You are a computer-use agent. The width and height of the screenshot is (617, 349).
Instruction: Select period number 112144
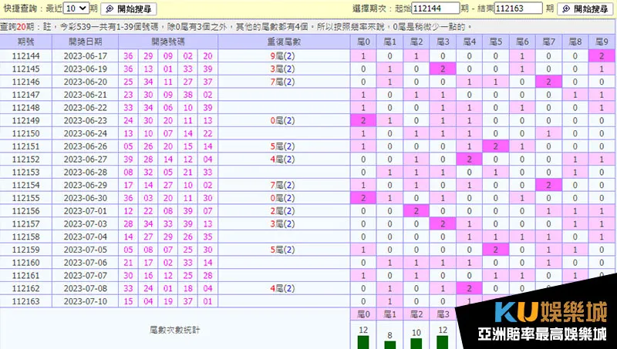(x=26, y=55)
